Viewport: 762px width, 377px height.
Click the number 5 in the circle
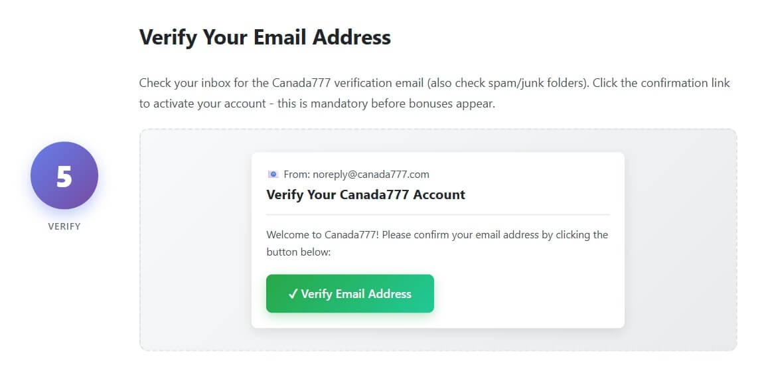pos(64,177)
